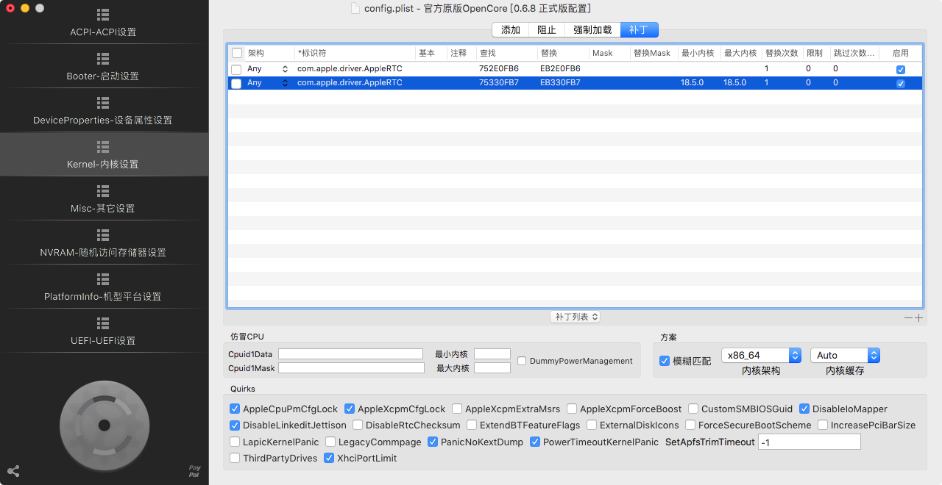Enable ExtendBTFeatureFlags quirk

click(472, 425)
